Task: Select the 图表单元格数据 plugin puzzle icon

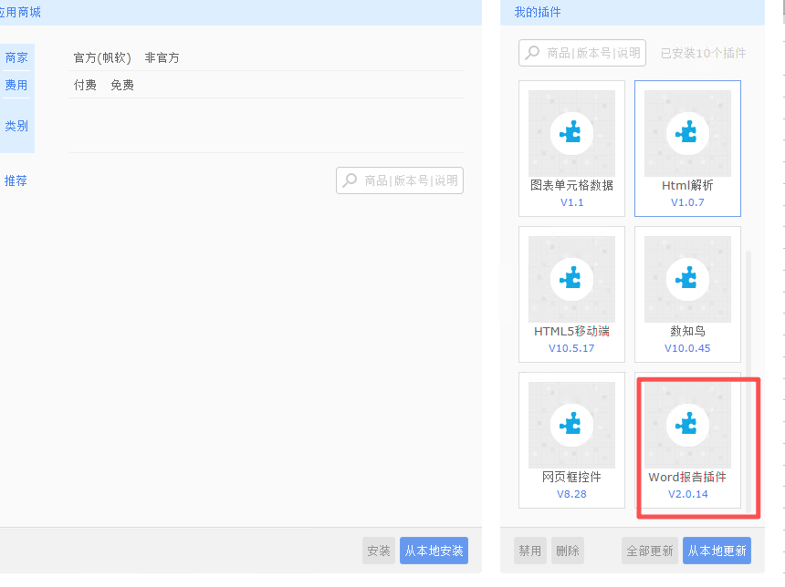Action: pyautogui.click(x=571, y=133)
